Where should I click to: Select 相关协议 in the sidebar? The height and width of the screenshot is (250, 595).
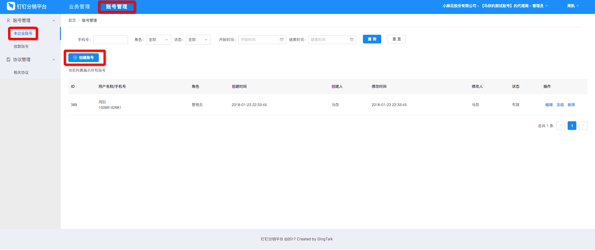(21, 73)
